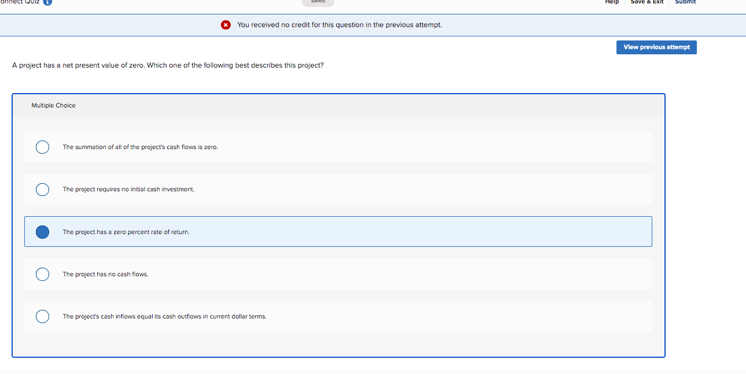The image size is (746, 374).
Task: Click the Multiple Choice header label
Action: [53, 105]
